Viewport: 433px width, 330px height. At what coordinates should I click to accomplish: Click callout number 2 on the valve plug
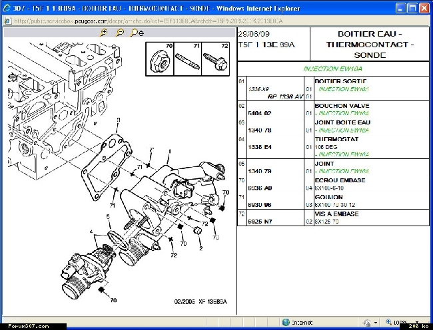coord(201,248)
